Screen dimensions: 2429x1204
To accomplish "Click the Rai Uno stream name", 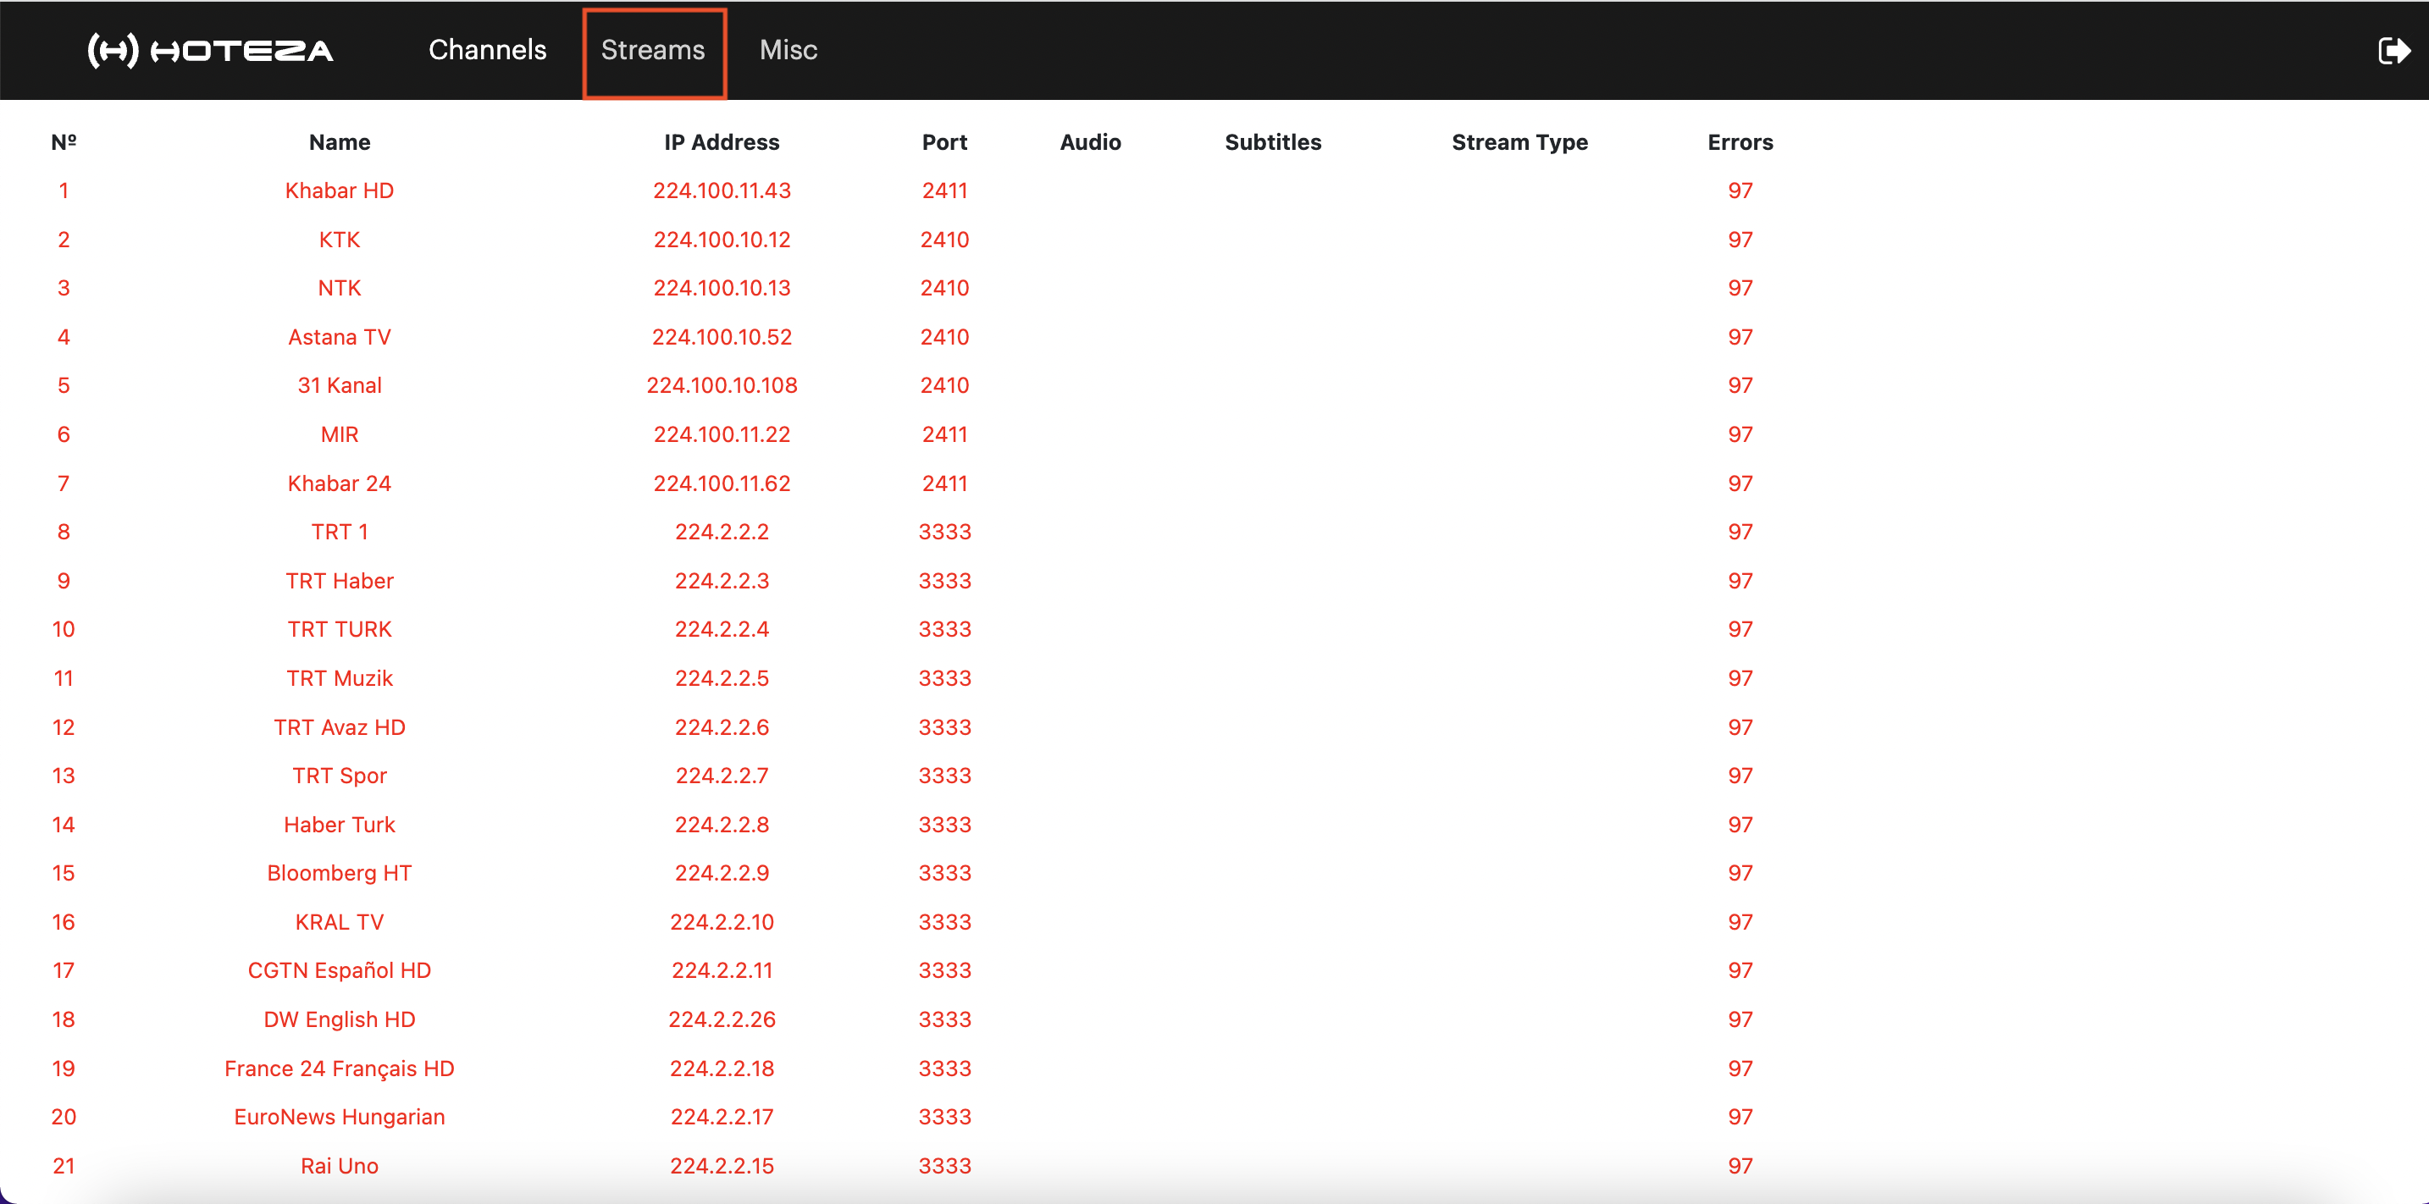I will 340,1165.
